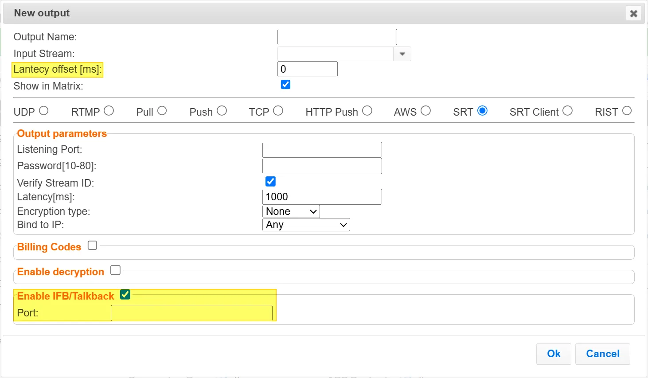This screenshot has height=378, width=648.
Task: Click the Input Stream combo field
Action: (x=336, y=54)
